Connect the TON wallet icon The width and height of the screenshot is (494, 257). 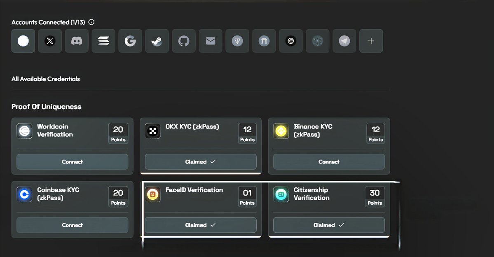point(237,41)
